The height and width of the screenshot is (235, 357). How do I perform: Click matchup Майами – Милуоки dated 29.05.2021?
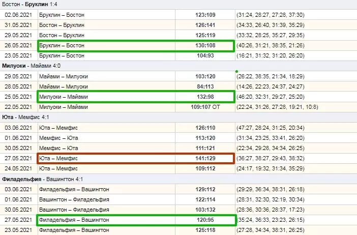point(64,76)
